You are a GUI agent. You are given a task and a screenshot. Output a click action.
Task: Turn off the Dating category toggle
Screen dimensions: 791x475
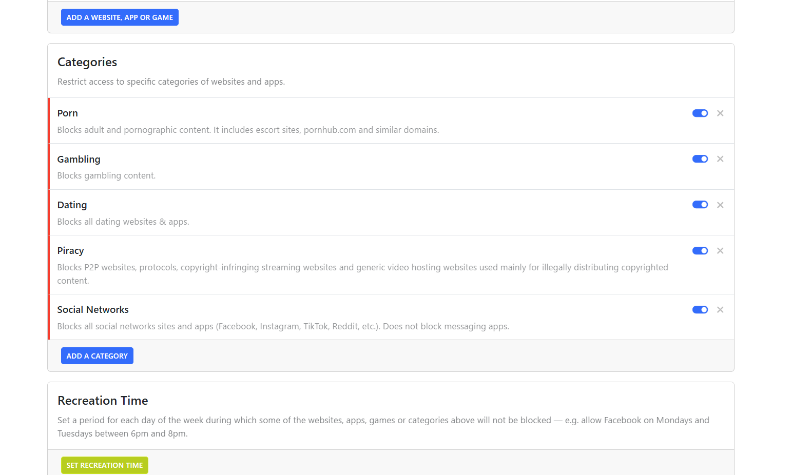[700, 205]
